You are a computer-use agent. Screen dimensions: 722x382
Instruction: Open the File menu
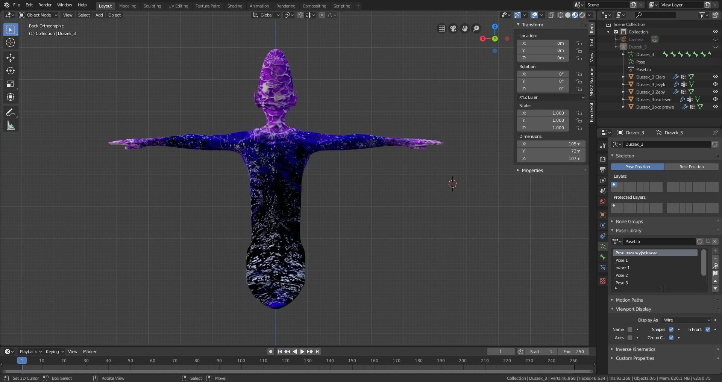point(17,5)
